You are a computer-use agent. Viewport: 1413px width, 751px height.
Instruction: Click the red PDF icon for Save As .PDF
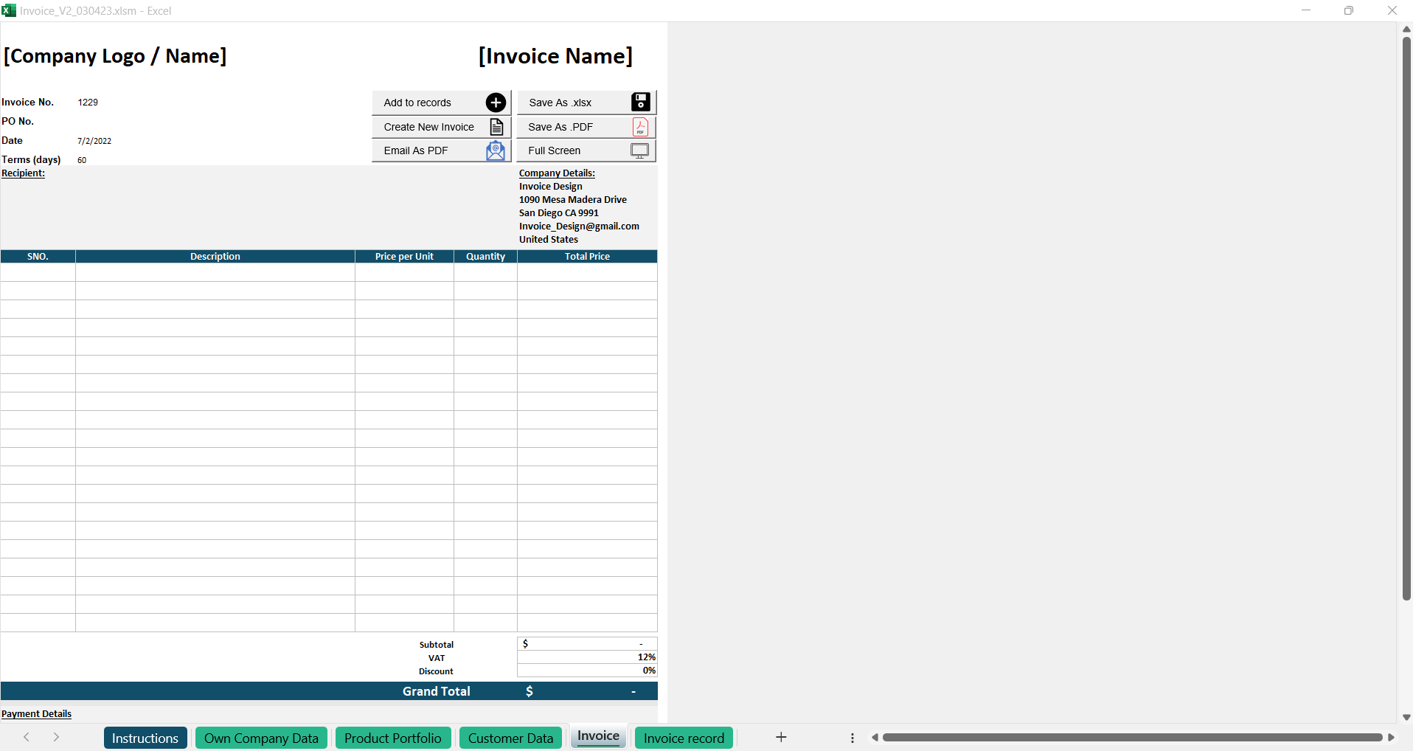pos(640,127)
